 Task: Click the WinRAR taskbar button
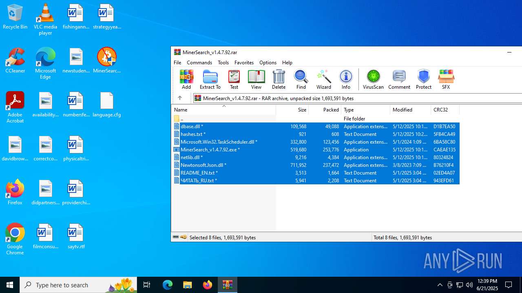coord(227,285)
